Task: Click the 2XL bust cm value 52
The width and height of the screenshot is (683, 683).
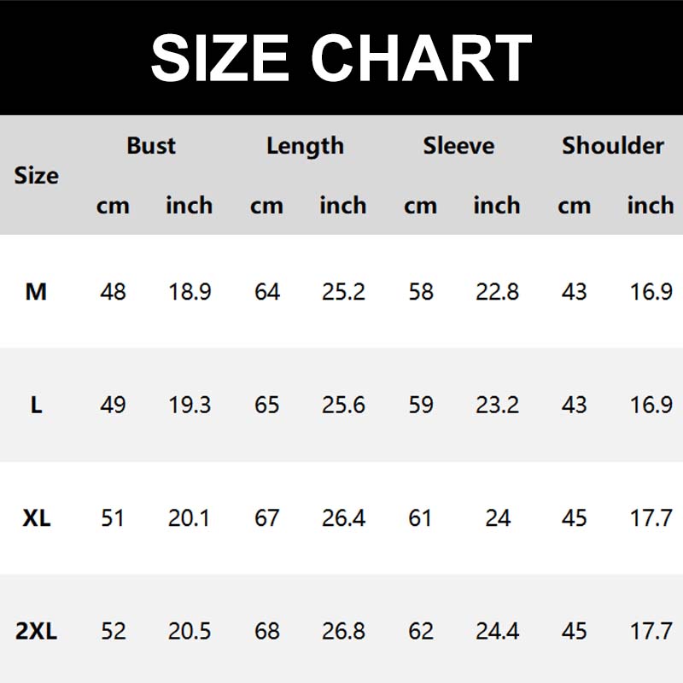Action: 113,632
